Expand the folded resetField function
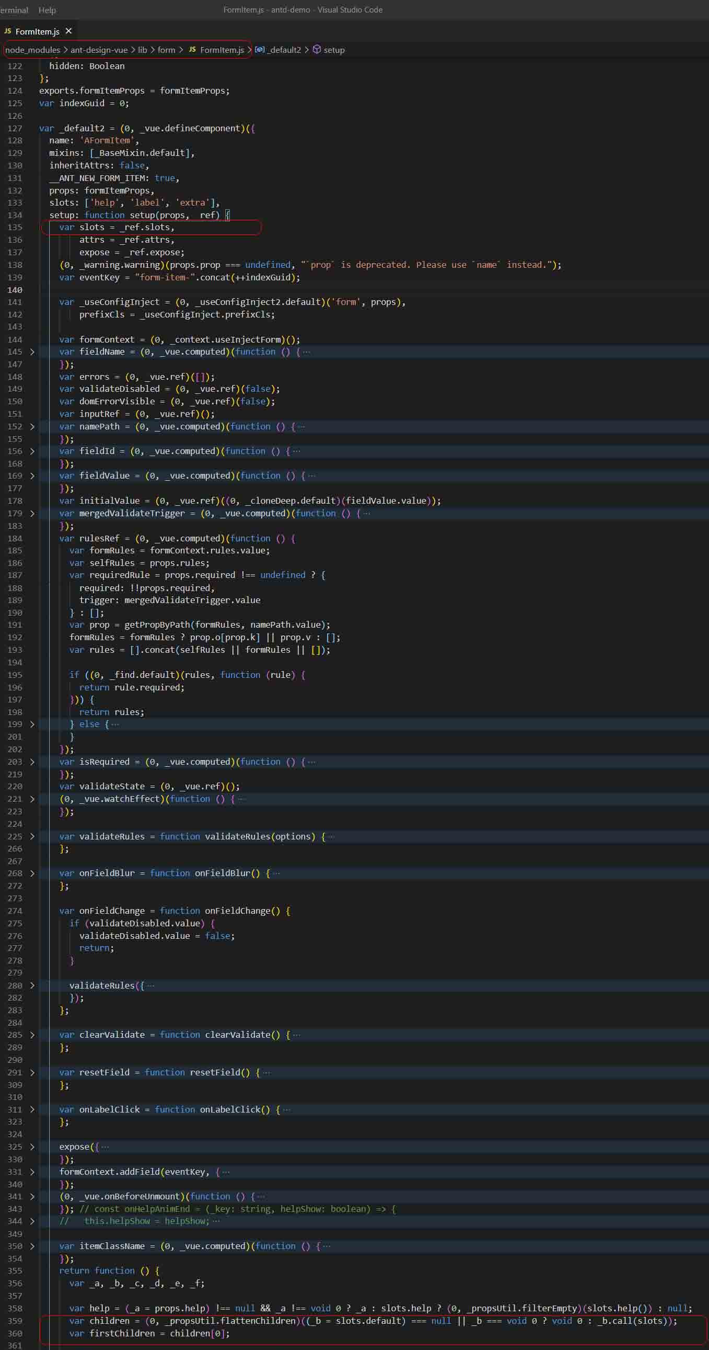 (x=32, y=1072)
